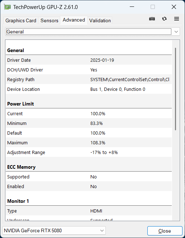Select the Minimum row label
185x238 pixels.
pyautogui.click(x=17, y=123)
